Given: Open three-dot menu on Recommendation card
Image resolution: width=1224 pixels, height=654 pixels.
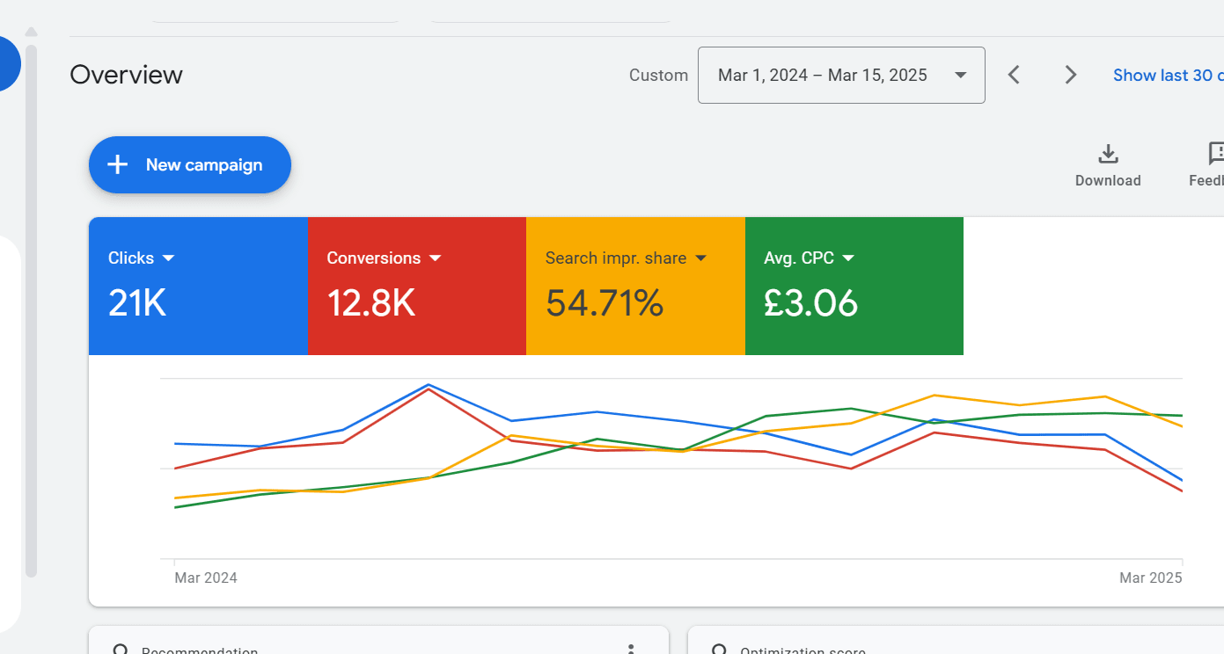Looking at the screenshot, I should point(630,649).
